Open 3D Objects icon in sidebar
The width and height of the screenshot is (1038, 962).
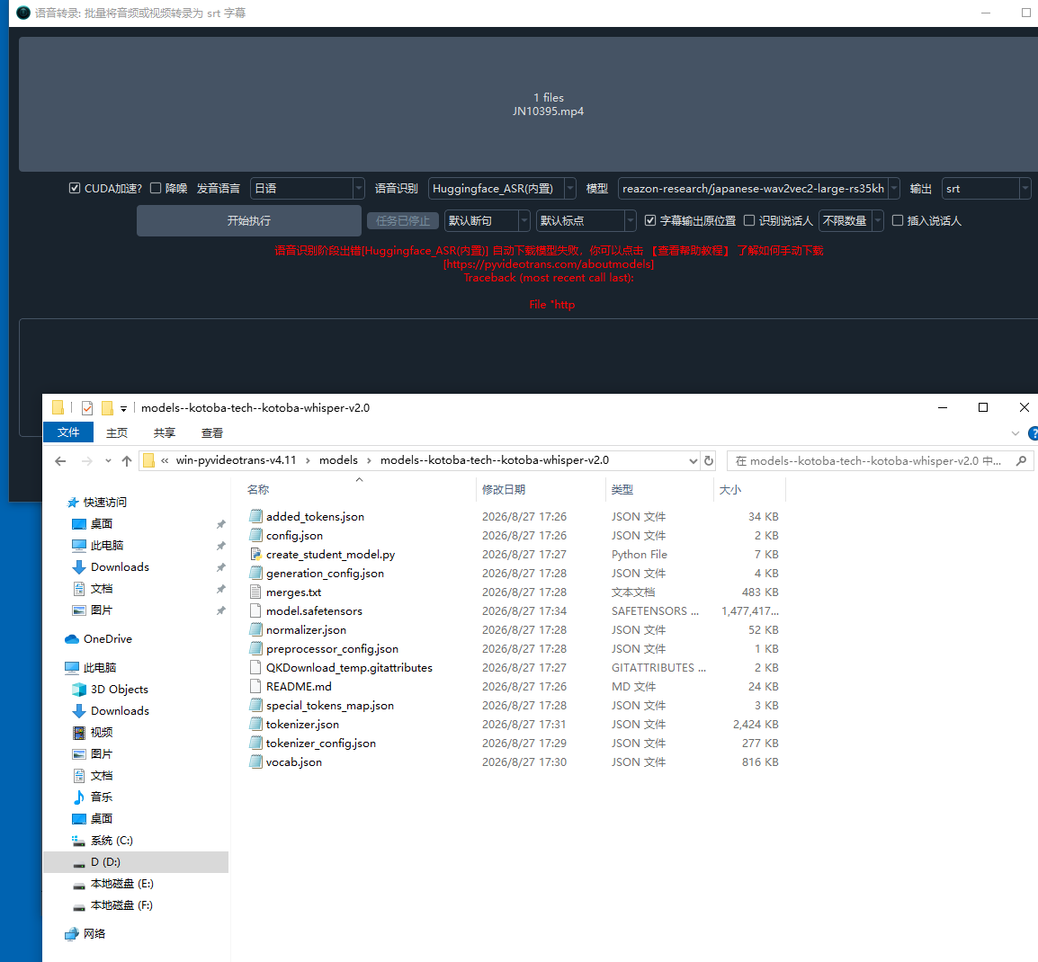click(x=79, y=690)
